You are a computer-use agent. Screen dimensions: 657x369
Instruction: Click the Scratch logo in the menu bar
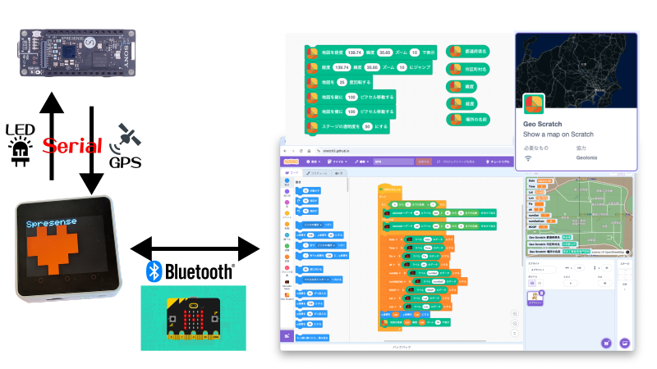[292, 162]
